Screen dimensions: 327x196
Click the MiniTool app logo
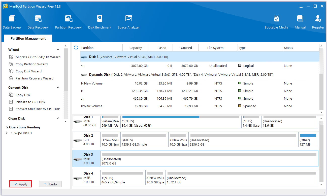[x=5, y=6]
